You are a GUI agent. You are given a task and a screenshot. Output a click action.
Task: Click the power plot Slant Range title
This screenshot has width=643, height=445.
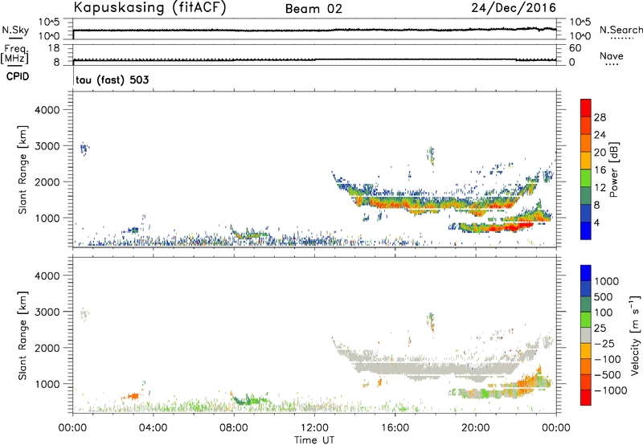click(x=23, y=169)
